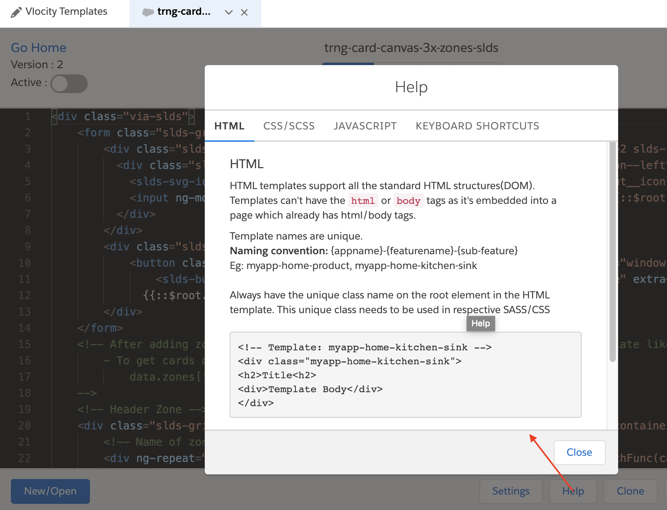Open the JAVASCRIPT help tab
Screen dimensions: 667x510
(x=365, y=126)
